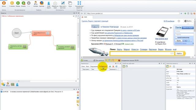Go back in the embedded browser
Screen dimensions: 196x110
[x=82, y=13]
